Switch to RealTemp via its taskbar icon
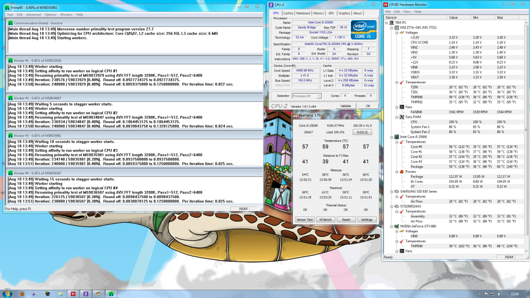 98,294
